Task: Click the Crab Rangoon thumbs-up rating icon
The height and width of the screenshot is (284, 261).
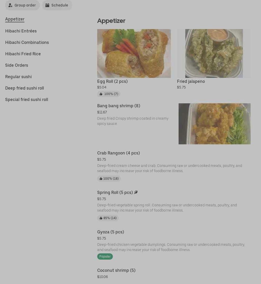Action: pos(101,179)
